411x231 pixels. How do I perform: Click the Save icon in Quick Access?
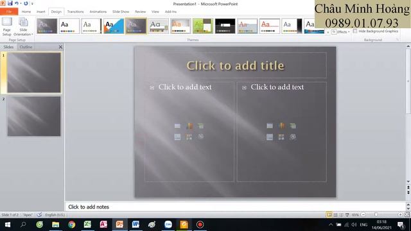pos(10,3)
